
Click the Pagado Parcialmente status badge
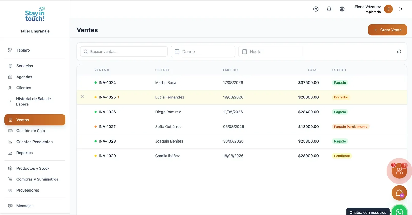pos(351,127)
